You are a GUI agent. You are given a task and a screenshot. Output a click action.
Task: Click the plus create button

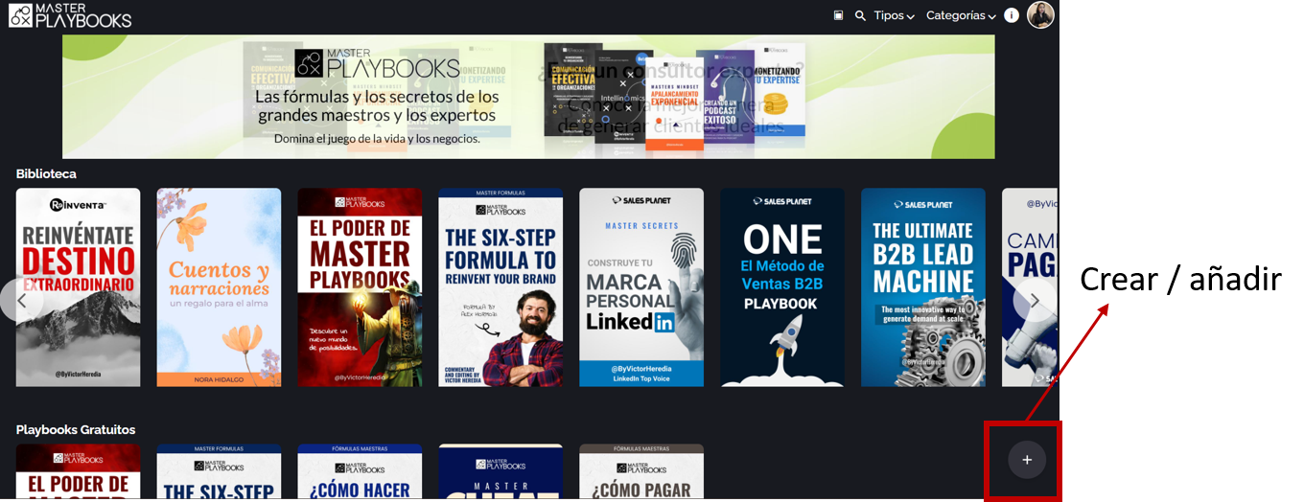tap(1027, 460)
